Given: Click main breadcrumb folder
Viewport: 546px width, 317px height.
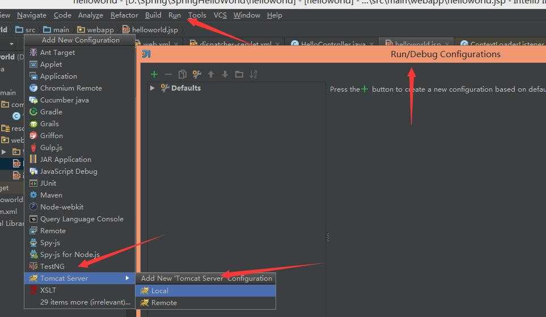Looking at the screenshot, I should (x=56, y=30).
